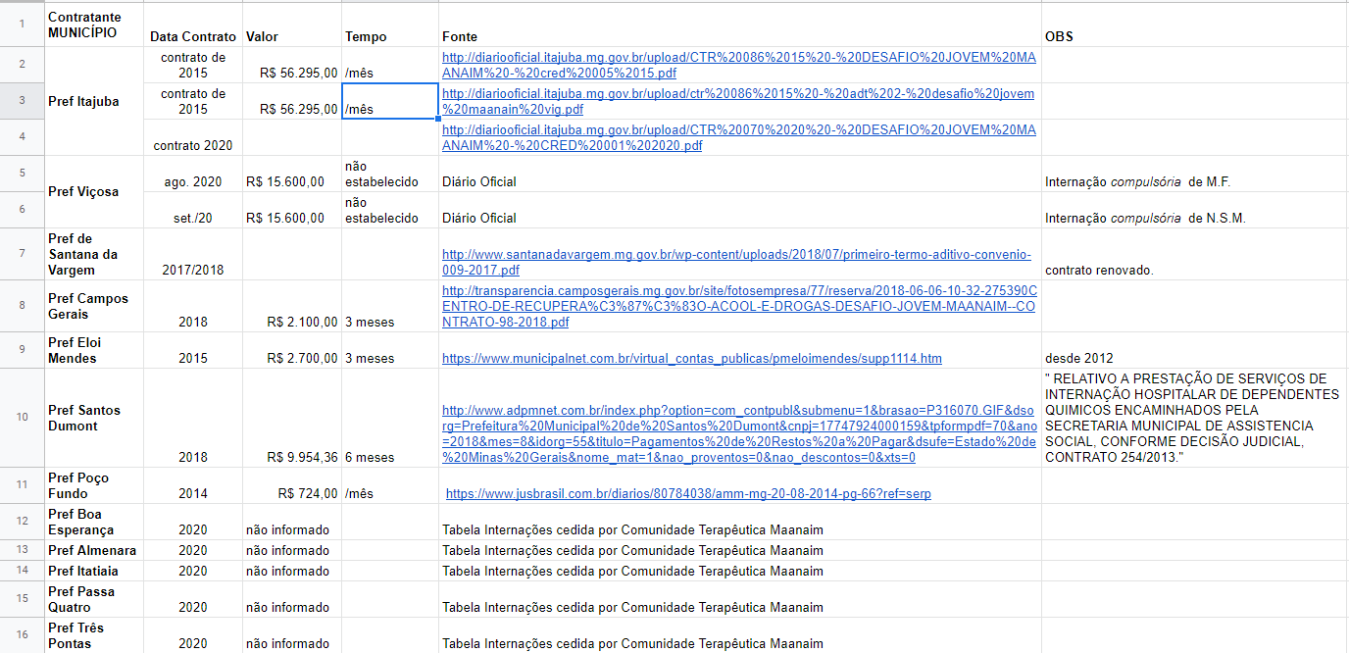Viewport: 1349px width, 653px height.
Task: Select the R$ 9.954,36 value cell
Action: point(292,457)
